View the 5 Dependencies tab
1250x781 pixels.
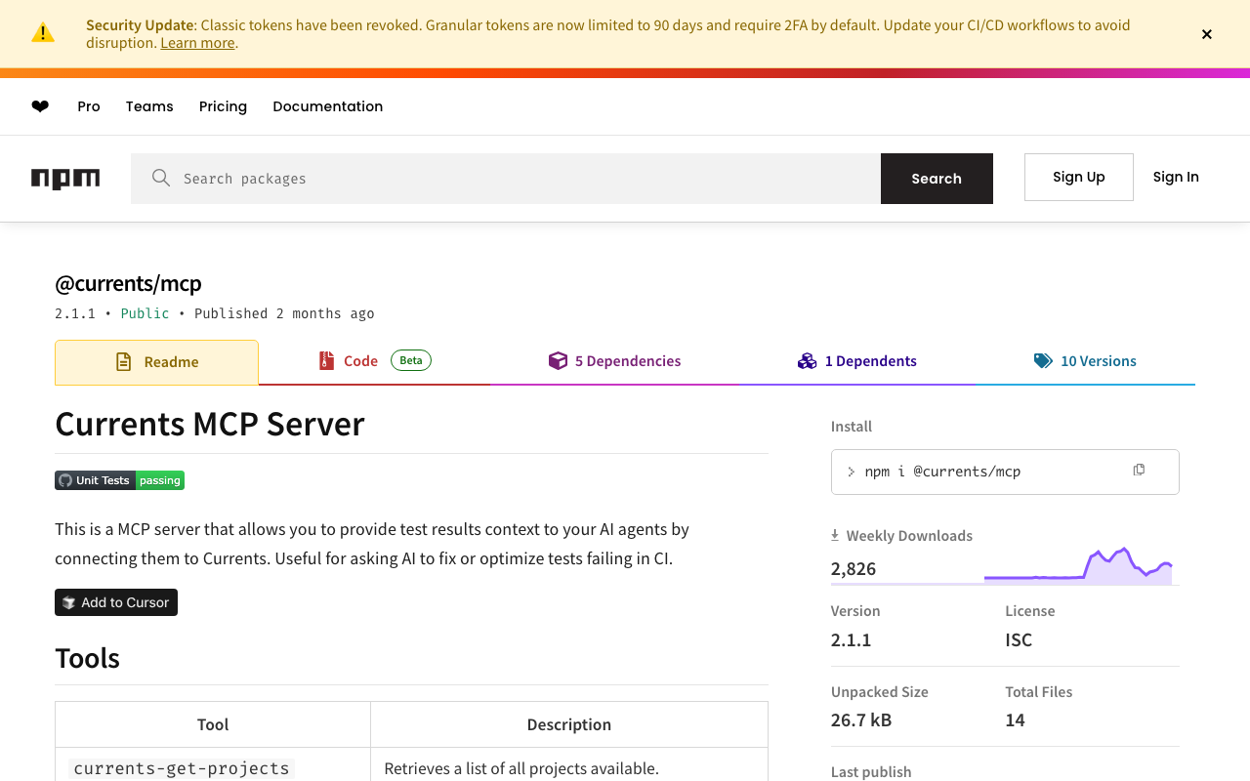pyautogui.click(x=615, y=361)
